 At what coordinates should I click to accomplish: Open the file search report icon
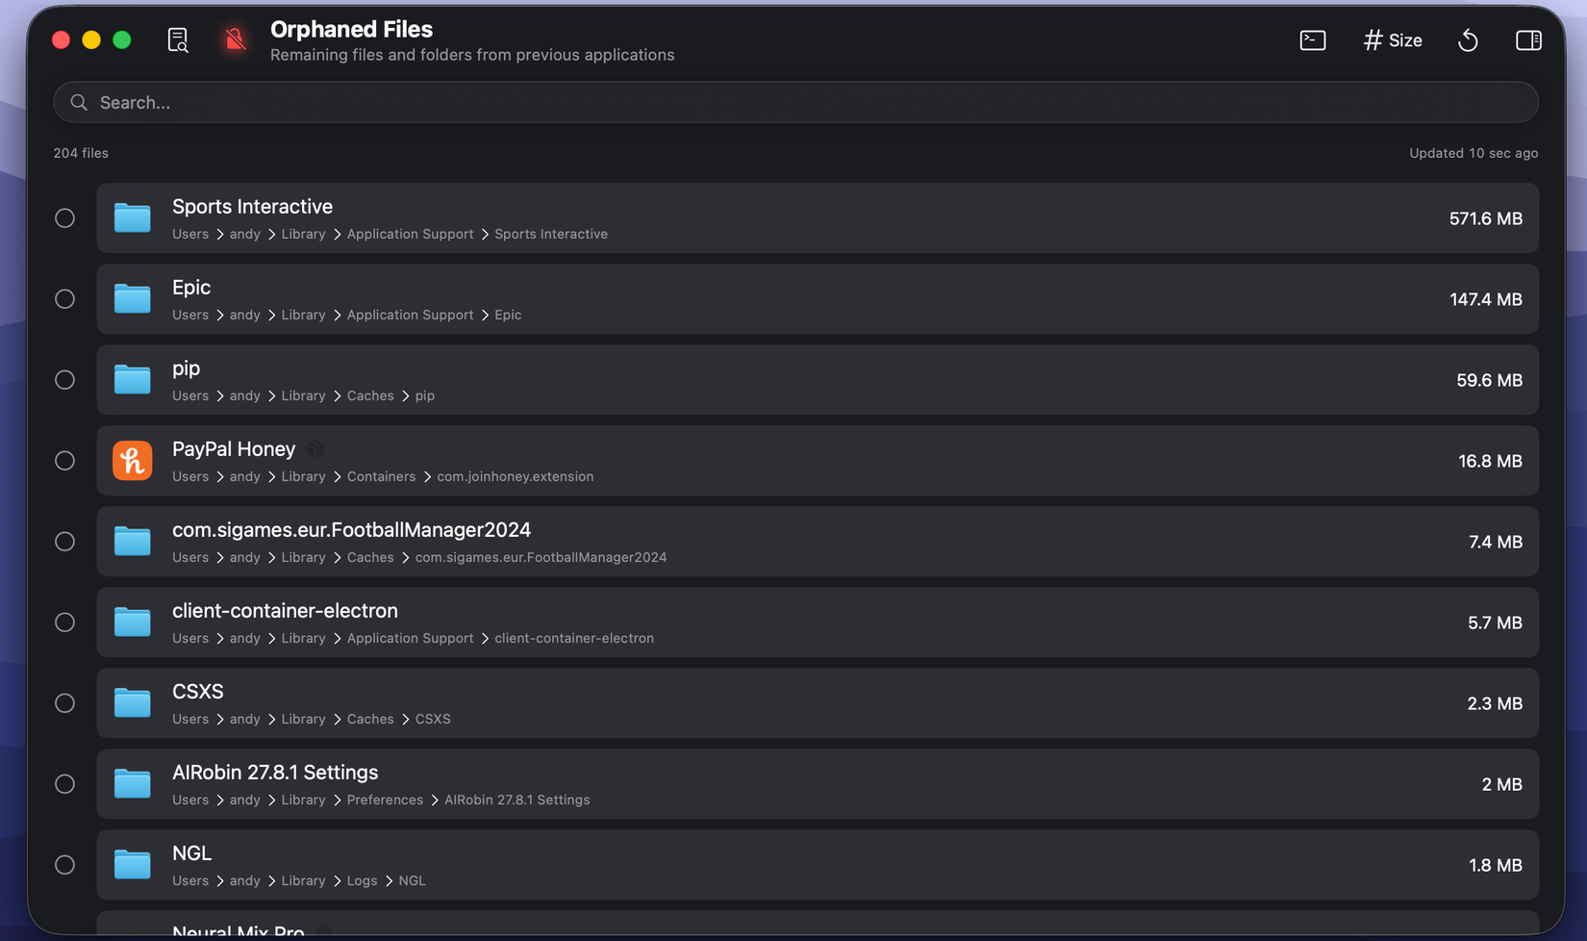coord(177,39)
